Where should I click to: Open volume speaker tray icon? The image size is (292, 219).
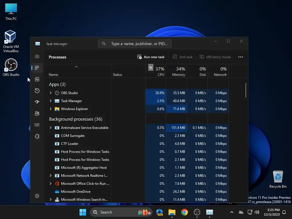click(x=257, y=212)
